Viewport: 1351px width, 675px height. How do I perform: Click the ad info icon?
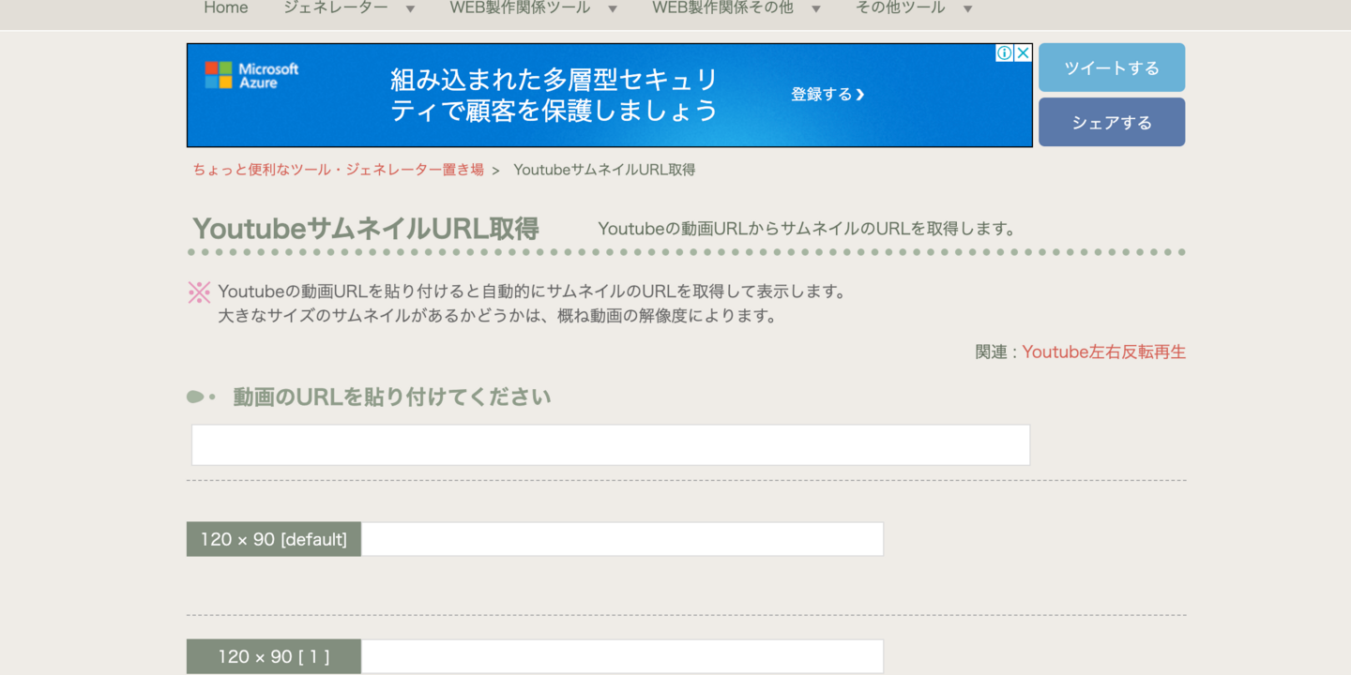pos(1004,53)
